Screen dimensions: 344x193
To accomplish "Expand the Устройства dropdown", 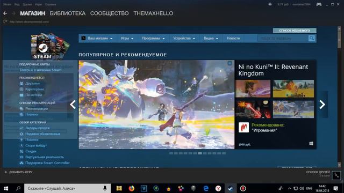I will coord(184,38).
